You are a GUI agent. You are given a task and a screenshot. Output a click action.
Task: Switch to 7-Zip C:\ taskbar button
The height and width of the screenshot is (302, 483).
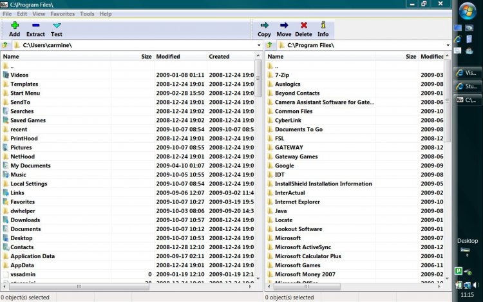pos(468,100)
